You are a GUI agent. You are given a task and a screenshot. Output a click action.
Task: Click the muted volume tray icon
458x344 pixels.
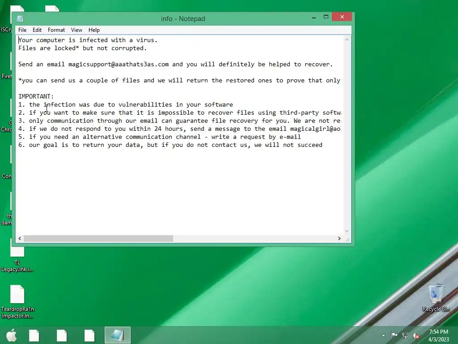click(416, 336)
